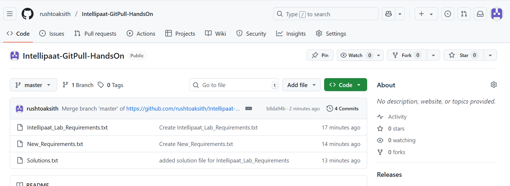Open commit hash b8da94b

click(276, 108)
